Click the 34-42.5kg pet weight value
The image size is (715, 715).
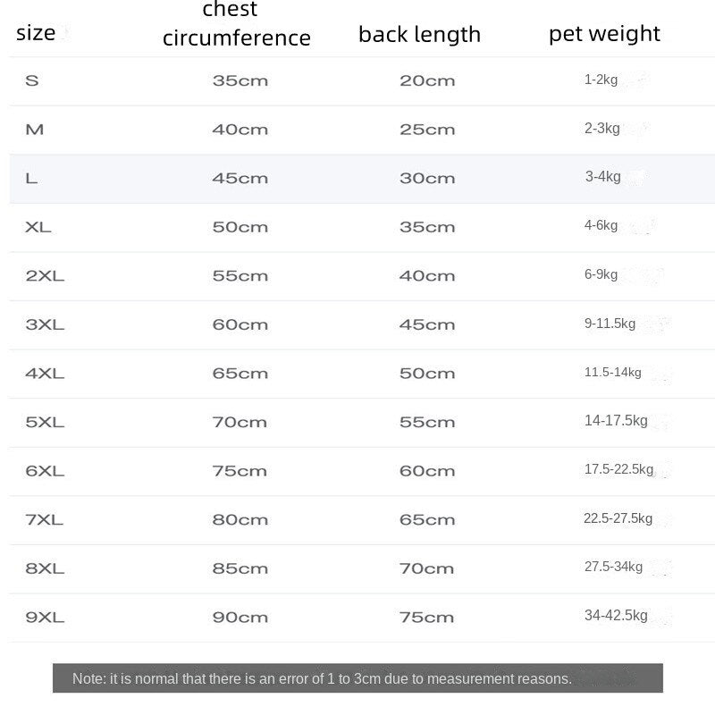click(x=615, y=616)
